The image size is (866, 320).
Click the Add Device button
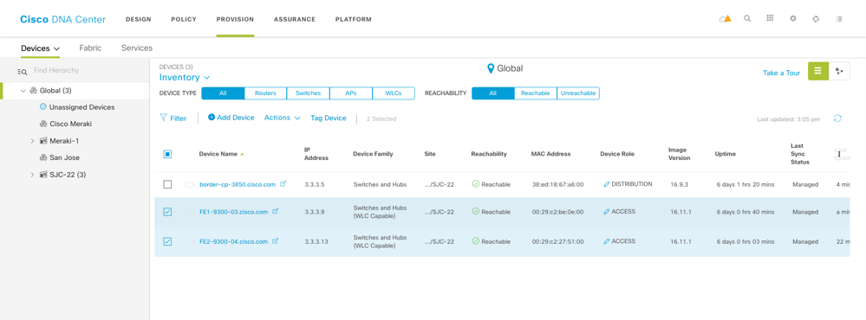(x=231, y=118)
